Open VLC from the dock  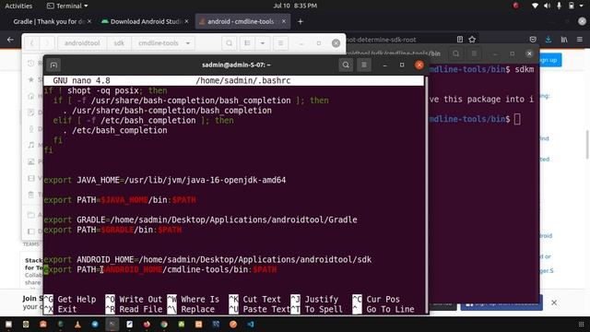tap(77, 324)
